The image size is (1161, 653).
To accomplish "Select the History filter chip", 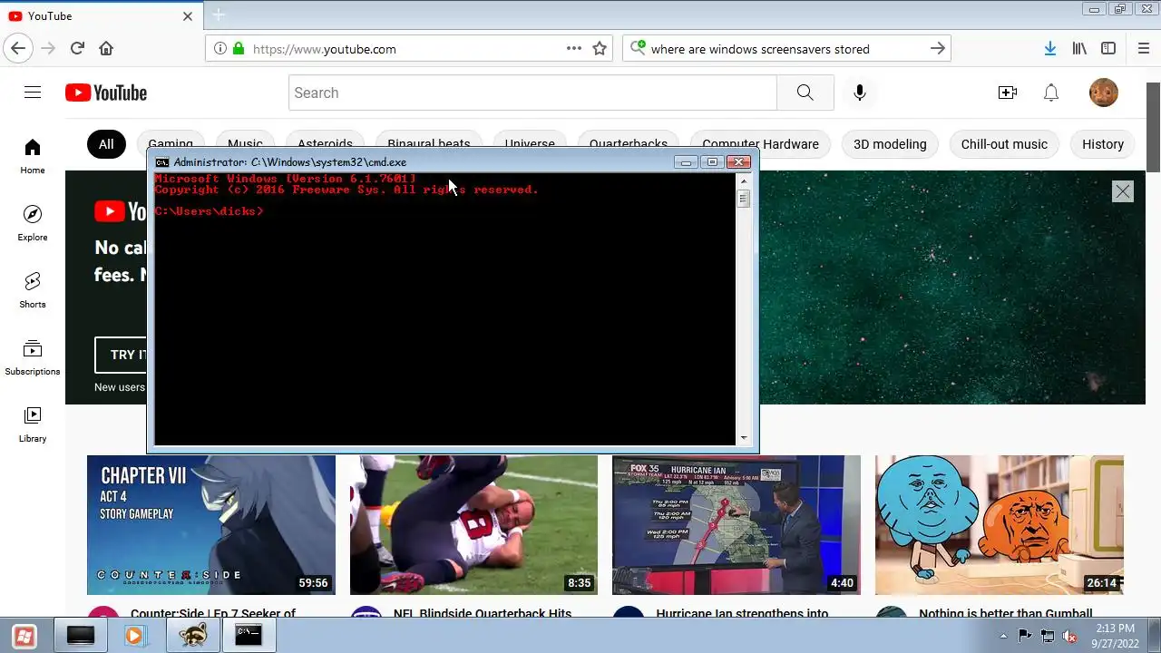I will pos(1103,144).
